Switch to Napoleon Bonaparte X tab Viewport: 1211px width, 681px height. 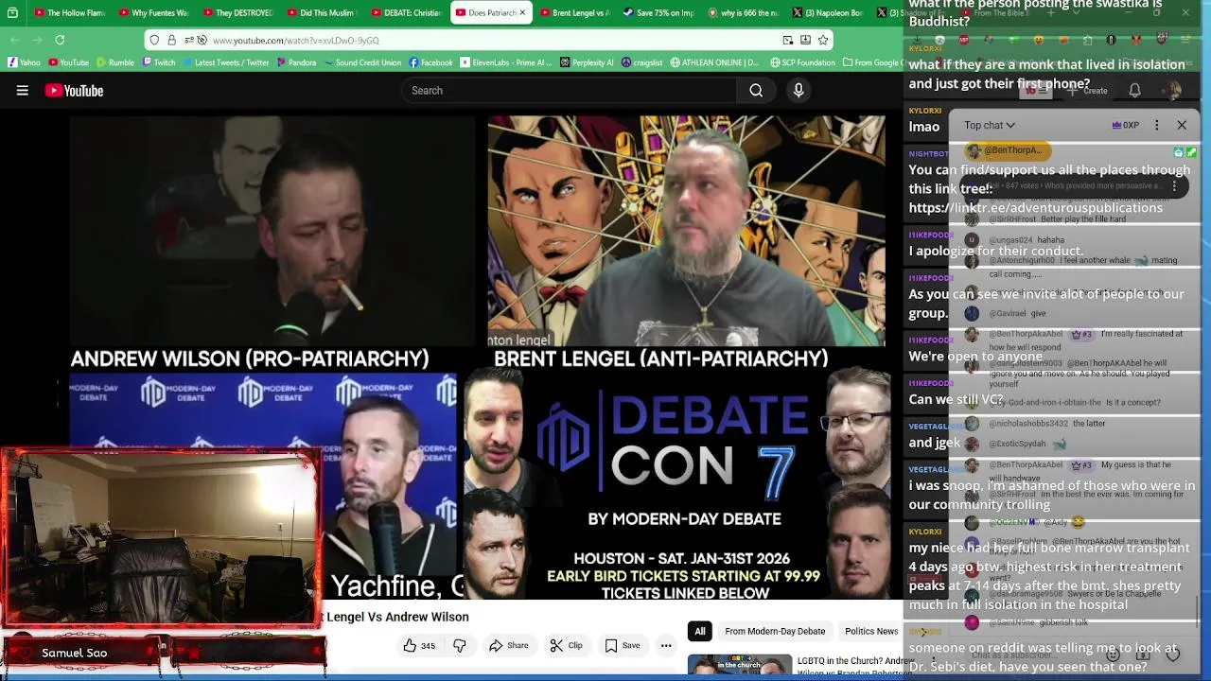pos(826,13)
